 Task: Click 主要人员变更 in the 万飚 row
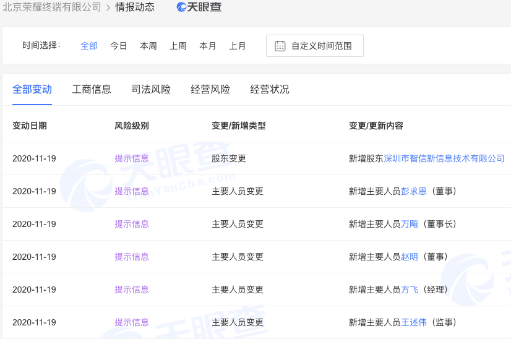pos(238,225)
